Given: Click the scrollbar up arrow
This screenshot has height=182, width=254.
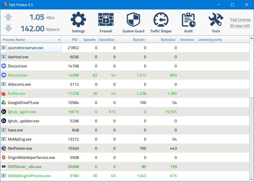Looking at the screenshot, I should (x=252, y=38).
